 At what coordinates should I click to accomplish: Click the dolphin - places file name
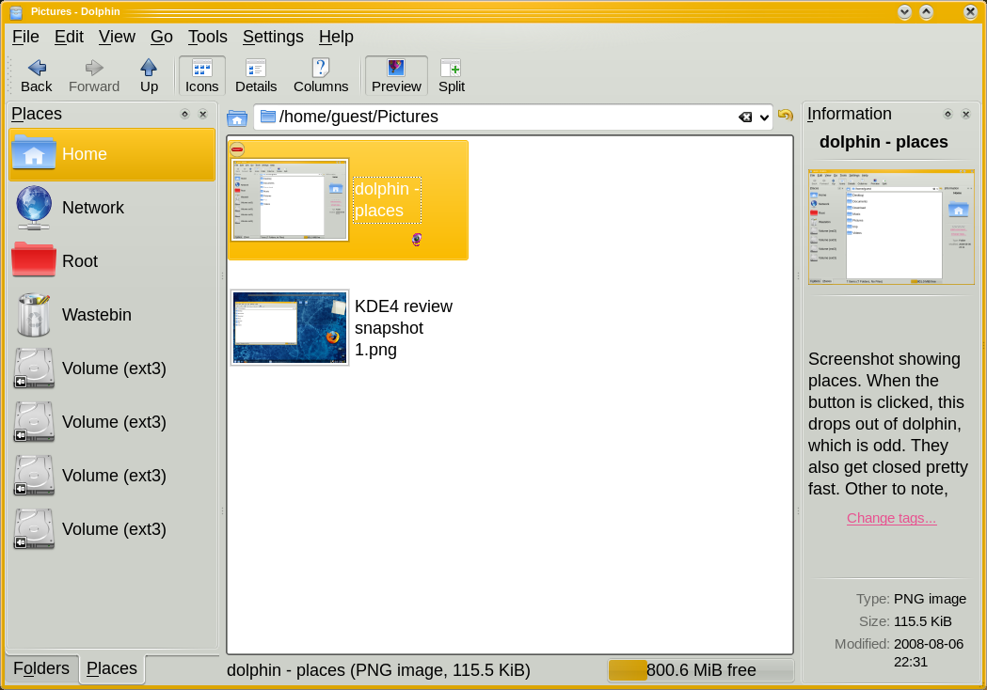[x=387, y=199]
